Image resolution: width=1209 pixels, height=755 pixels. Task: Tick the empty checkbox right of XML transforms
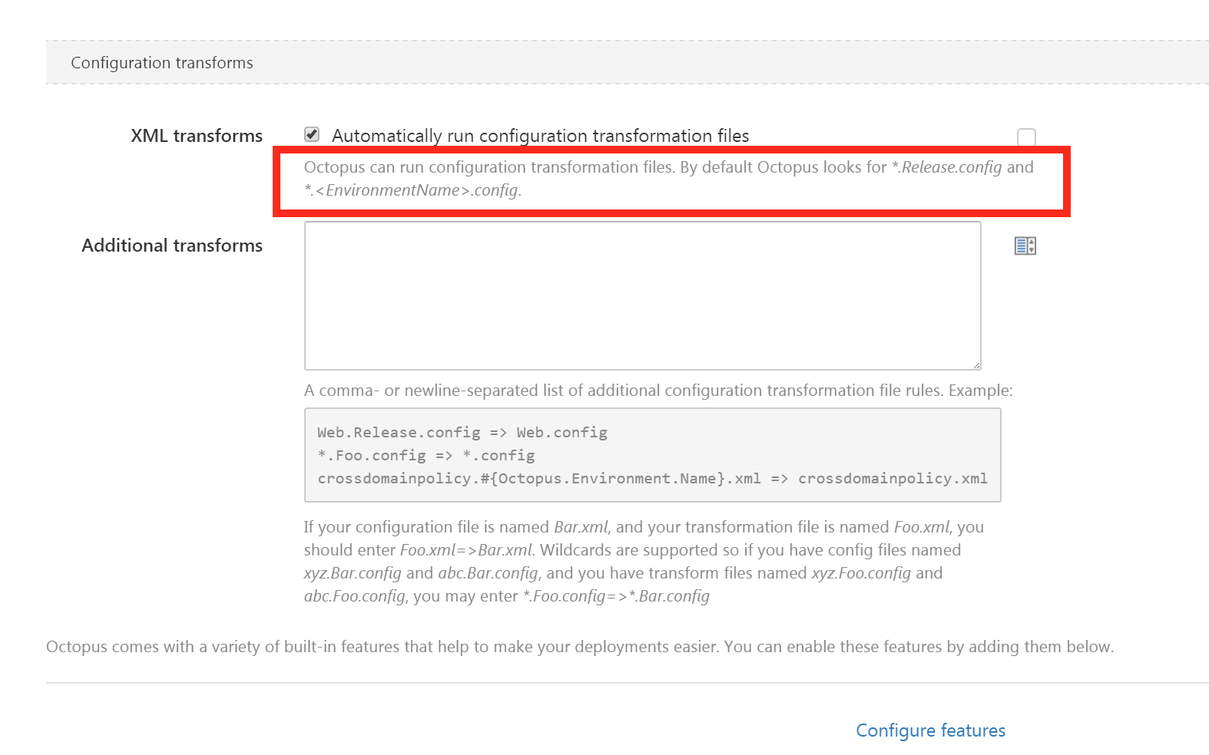pyautogui.click(x=1026, y=137)
